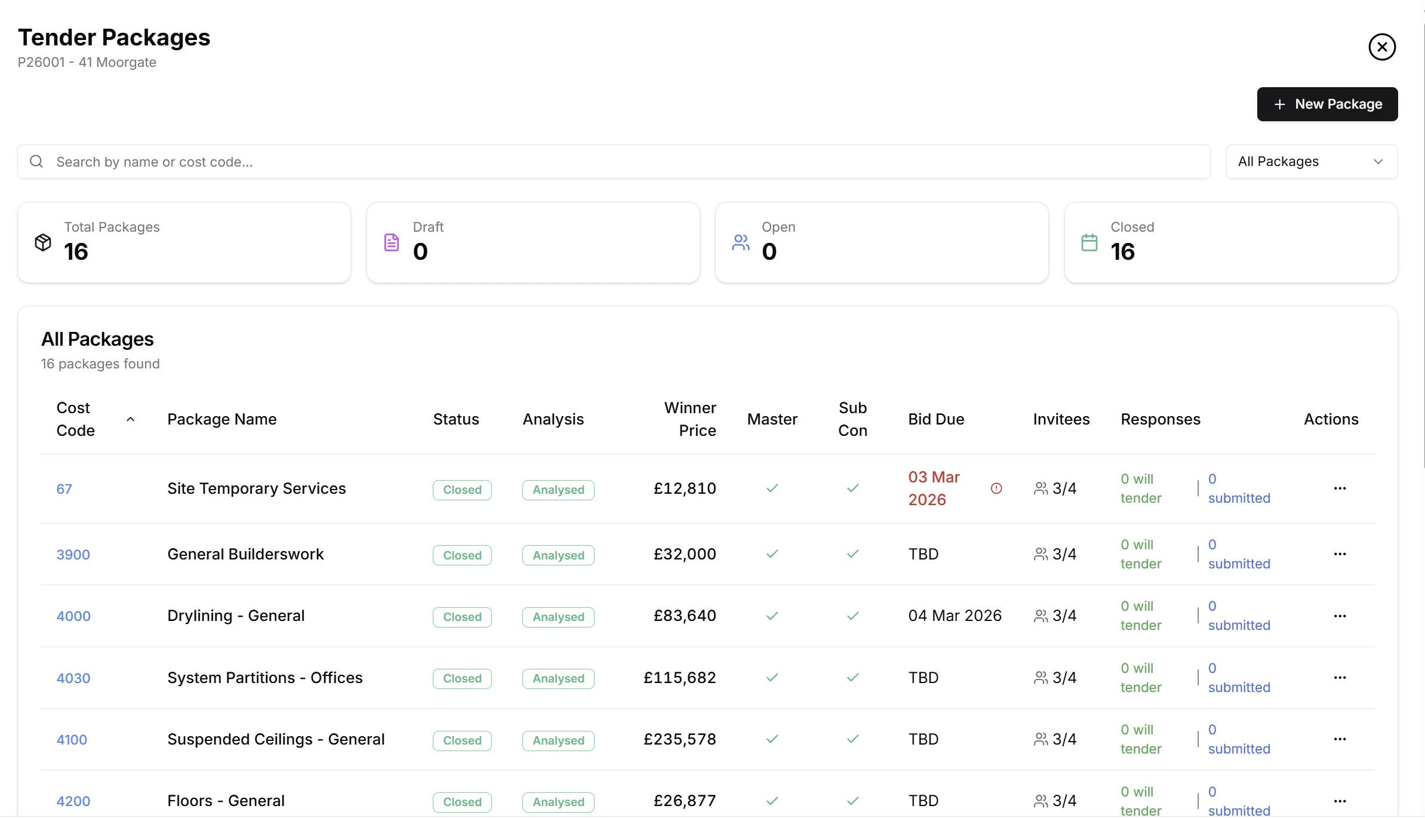Viewport: 1425px width, 818px height.
Task: Click the 0 submitted responses link for General Builderswork
Action: click(1239, 553)
